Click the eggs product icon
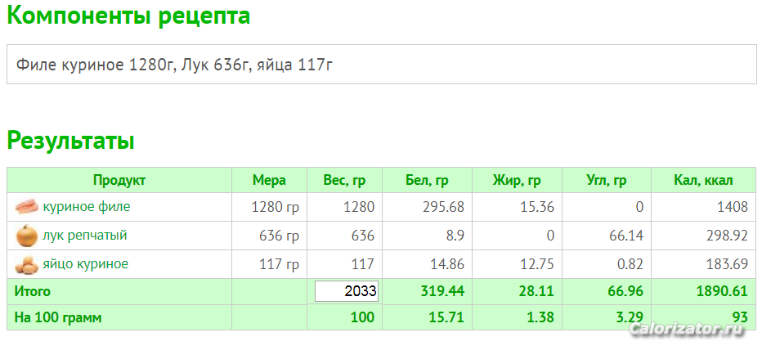The width and height of the screenshot is (762, 346). [26, 265]
